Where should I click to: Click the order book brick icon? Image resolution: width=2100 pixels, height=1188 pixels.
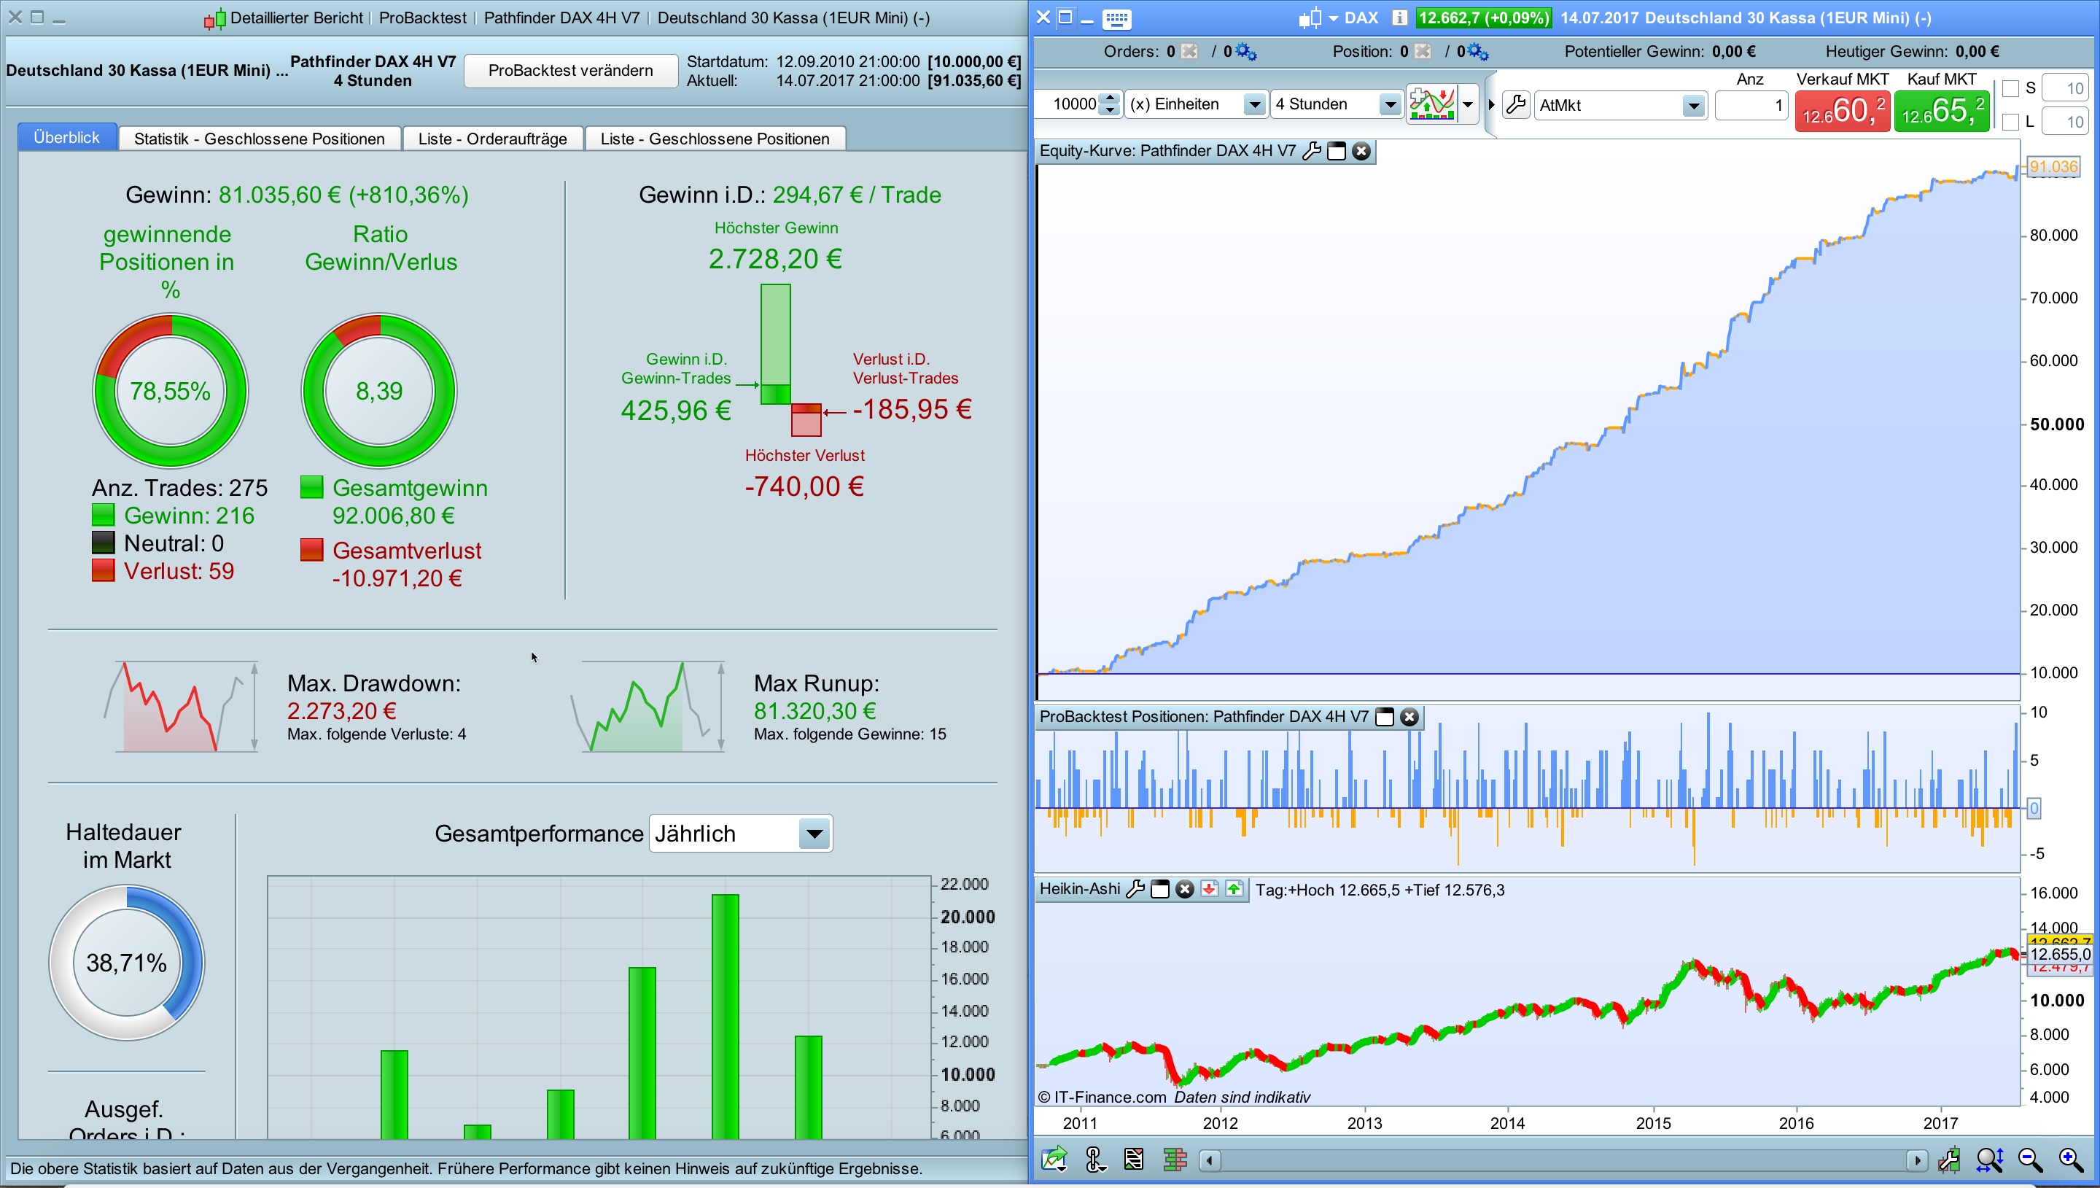click(1175, 1160)
